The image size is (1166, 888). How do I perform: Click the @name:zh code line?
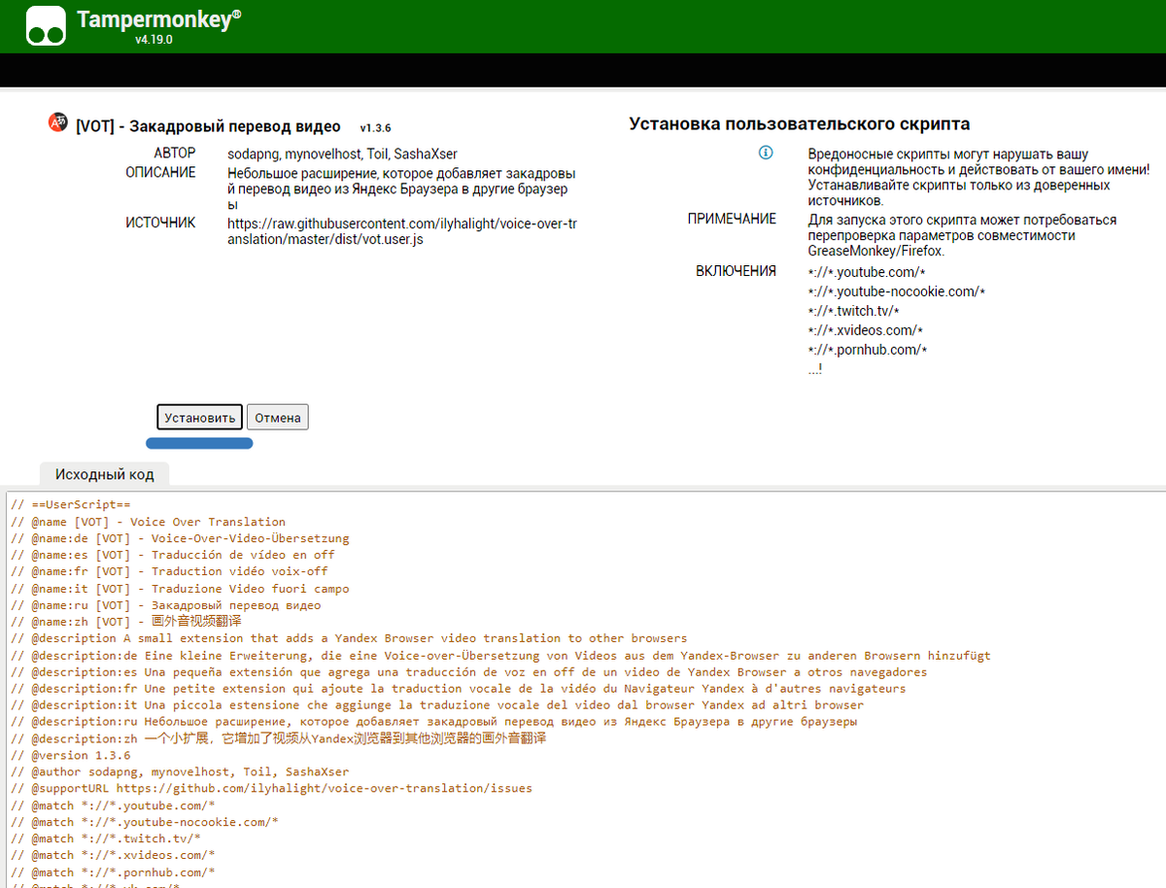click(x=126, y=622)
